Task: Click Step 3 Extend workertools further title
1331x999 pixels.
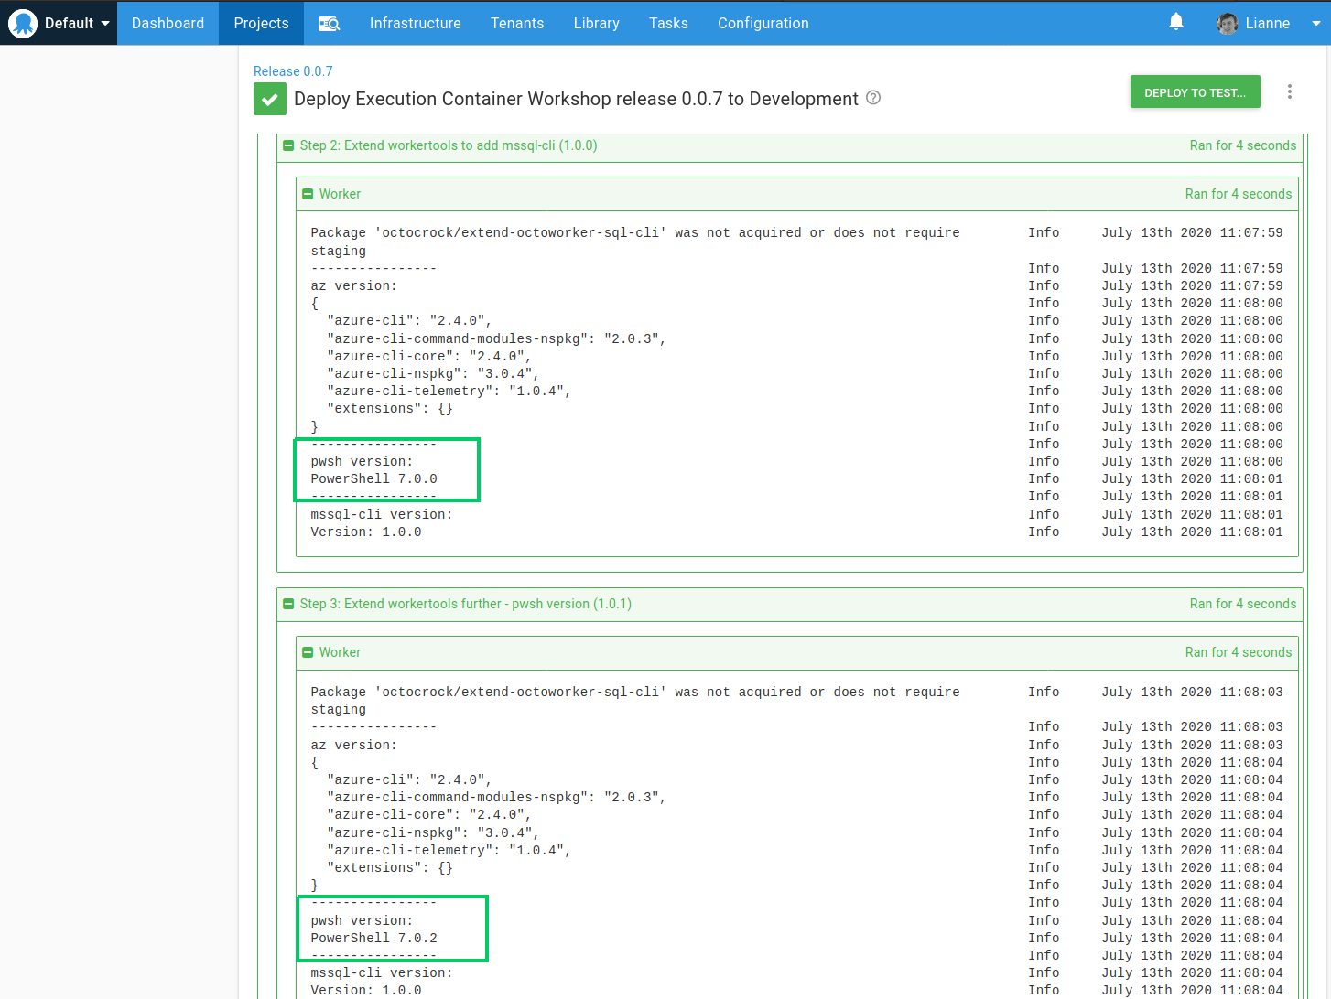Action: pyautogui.click(x=465, y=604)
